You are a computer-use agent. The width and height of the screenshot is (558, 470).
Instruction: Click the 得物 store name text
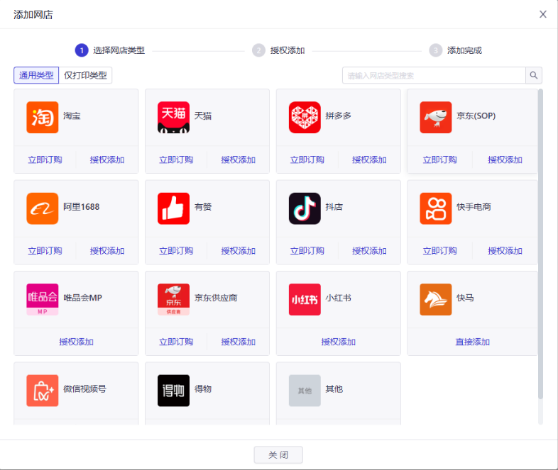click(203, 389)
